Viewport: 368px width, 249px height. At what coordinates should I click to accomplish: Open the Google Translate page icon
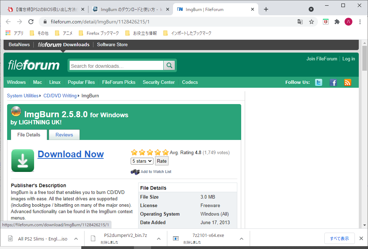coord(300,22)
